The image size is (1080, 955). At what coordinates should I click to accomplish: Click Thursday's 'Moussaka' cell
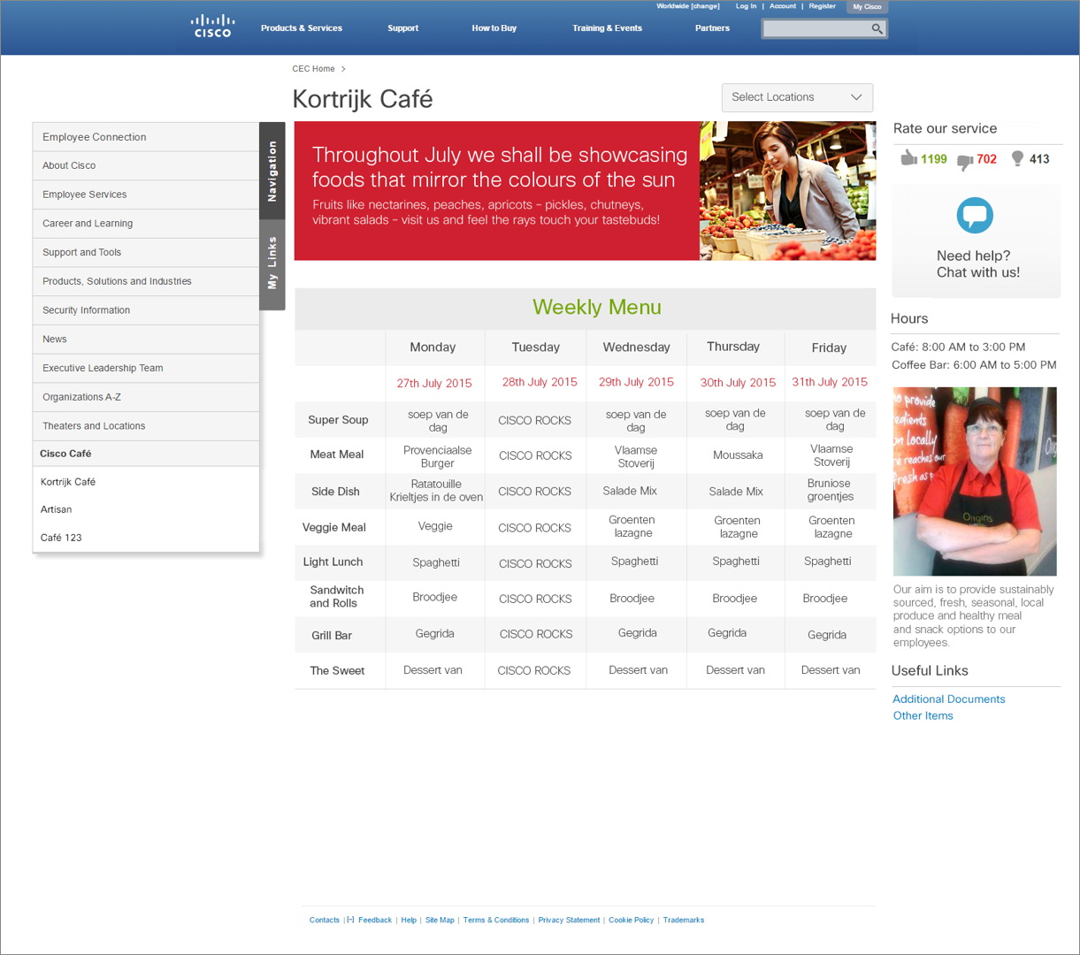pyautogui.click(x=738, y=455)
